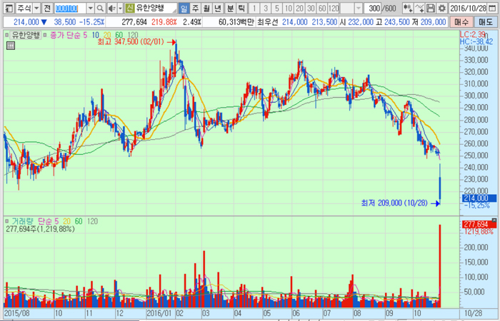Viewport: 500px width, 321px height.
Task: Click the grid icon below 유한양행 label
Action: tap(10, 46)
